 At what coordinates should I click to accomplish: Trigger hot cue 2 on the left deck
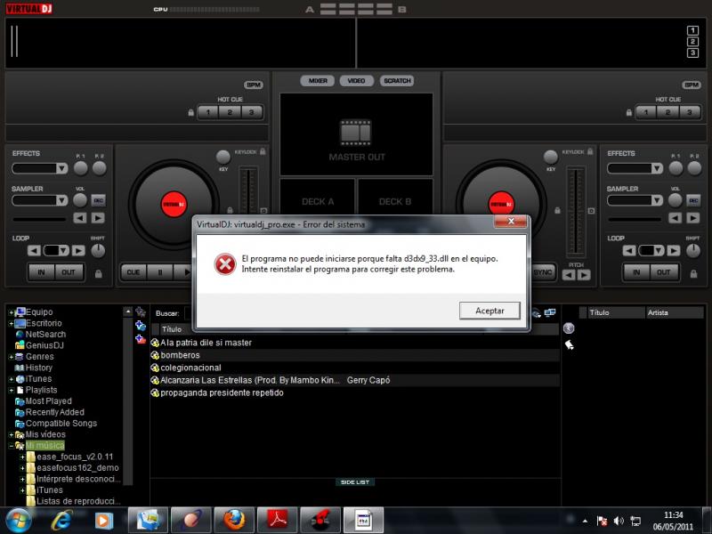pyautogui.click(x=230, y=112)
